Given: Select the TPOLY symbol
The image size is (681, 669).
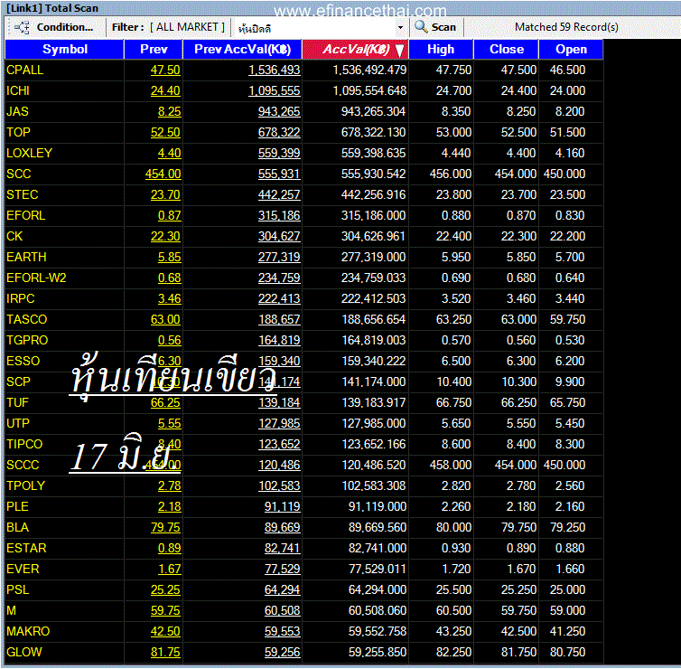Looking at the screenshot, I should (x=25, y=486).
